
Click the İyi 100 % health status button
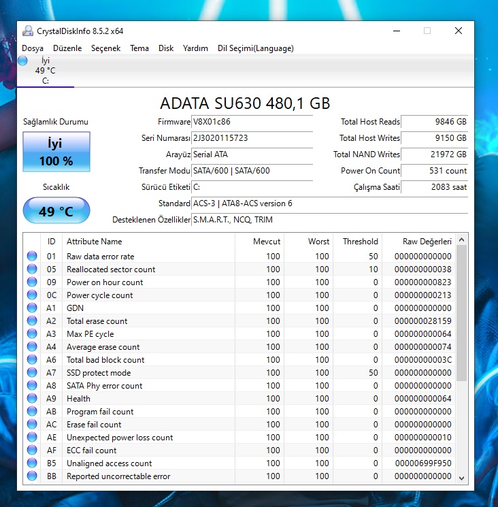(x=56, y=152)
